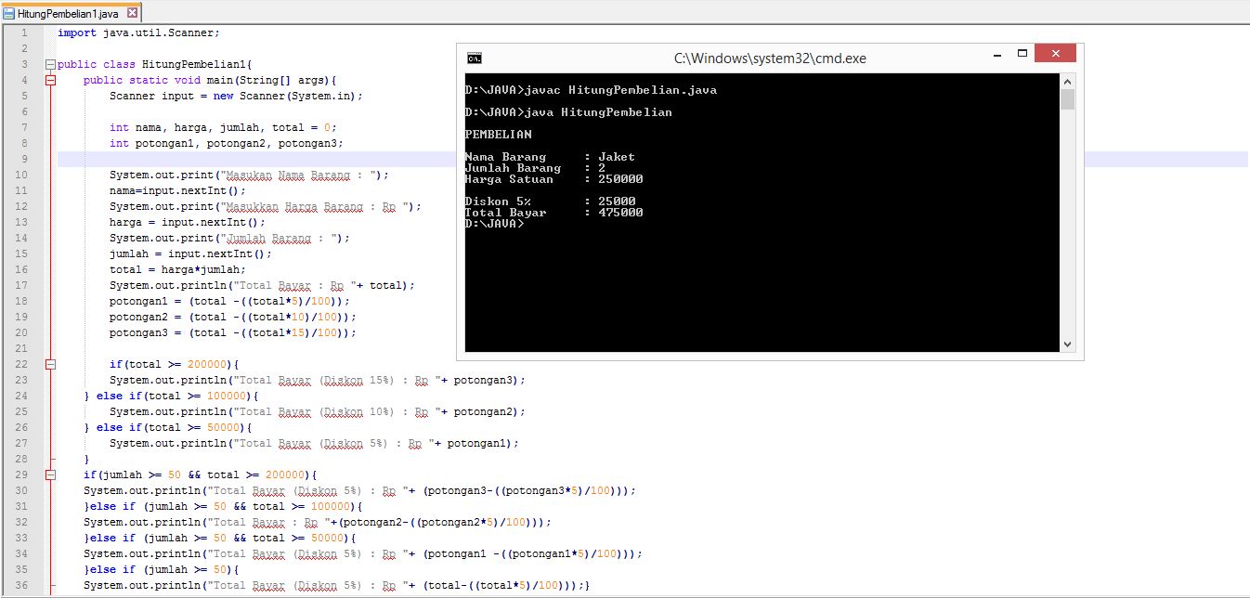
Task: Close the cmd.exe window
Action: pyautogui.click(x=1056, y=54)
